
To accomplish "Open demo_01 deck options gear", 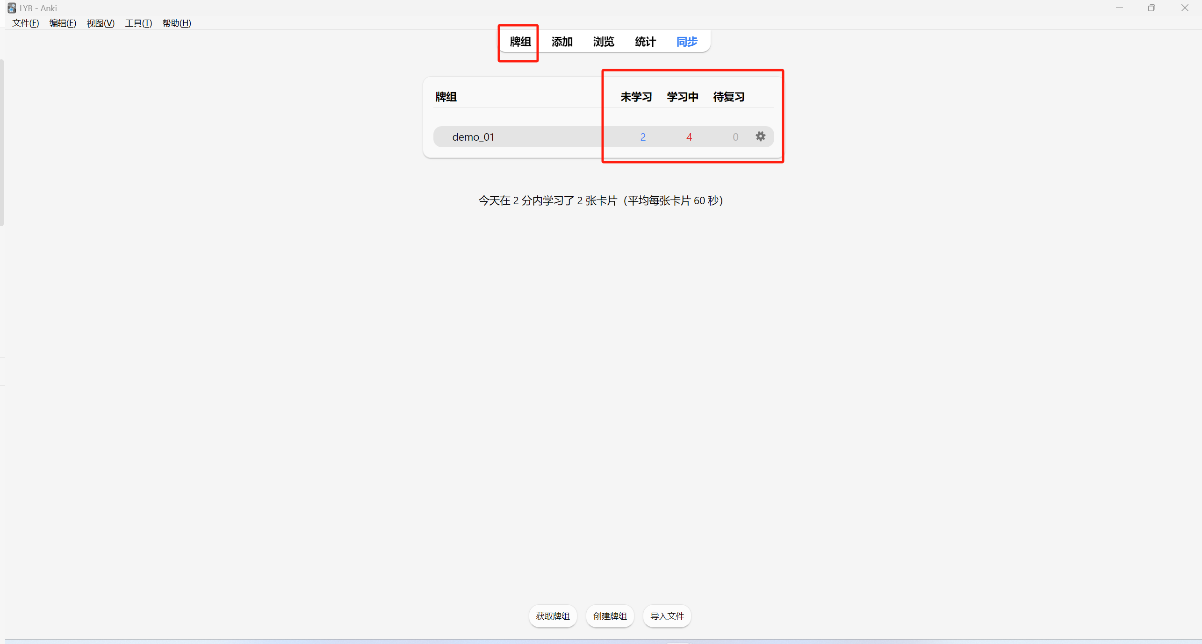I will pos(760,136).
